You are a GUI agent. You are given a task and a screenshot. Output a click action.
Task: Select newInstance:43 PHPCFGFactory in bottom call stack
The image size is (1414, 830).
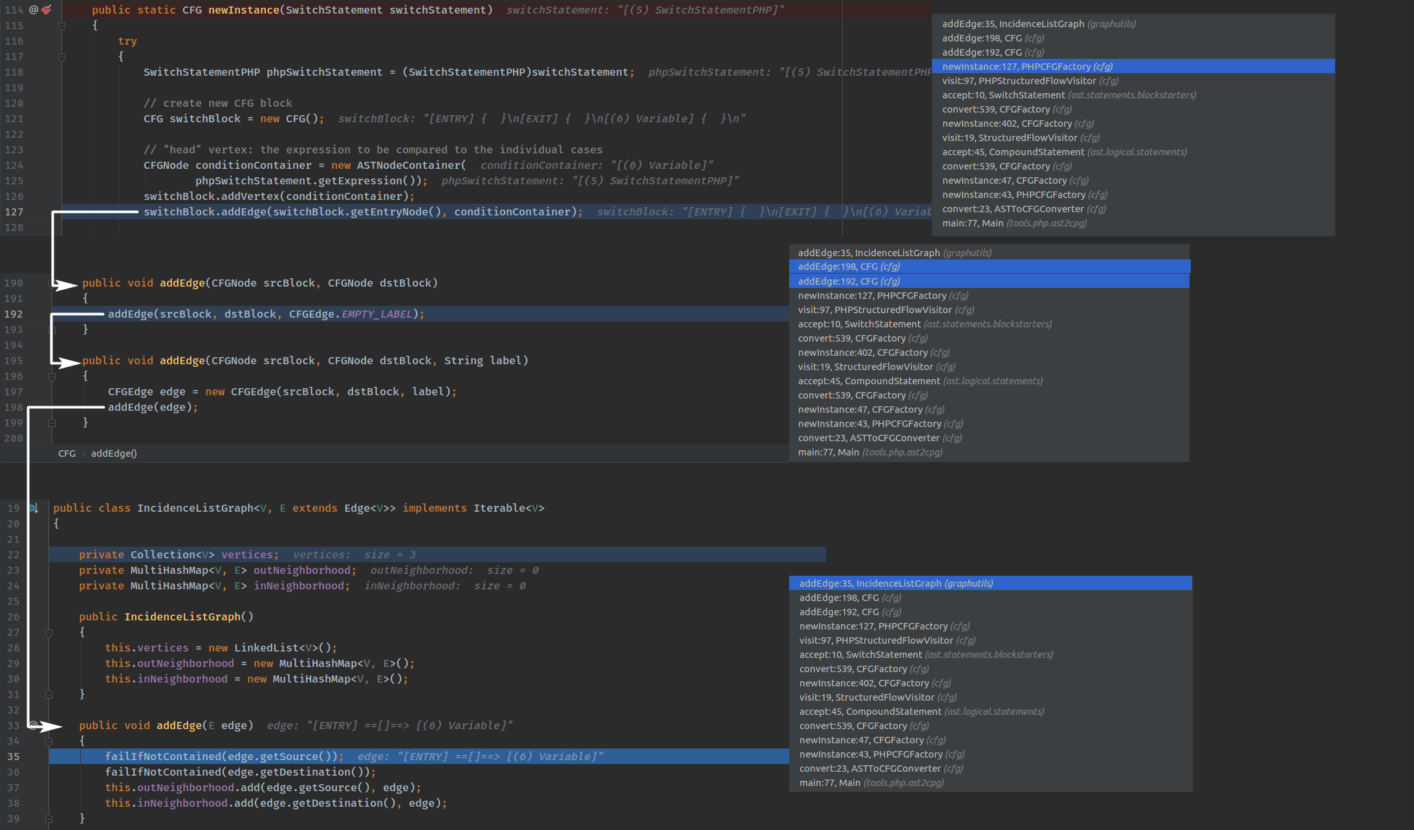pos(990,754)
